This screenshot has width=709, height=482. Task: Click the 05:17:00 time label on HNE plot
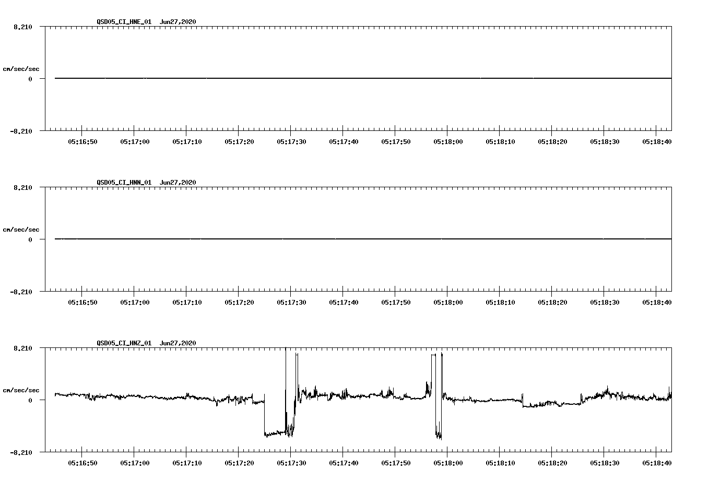(135, 142)
